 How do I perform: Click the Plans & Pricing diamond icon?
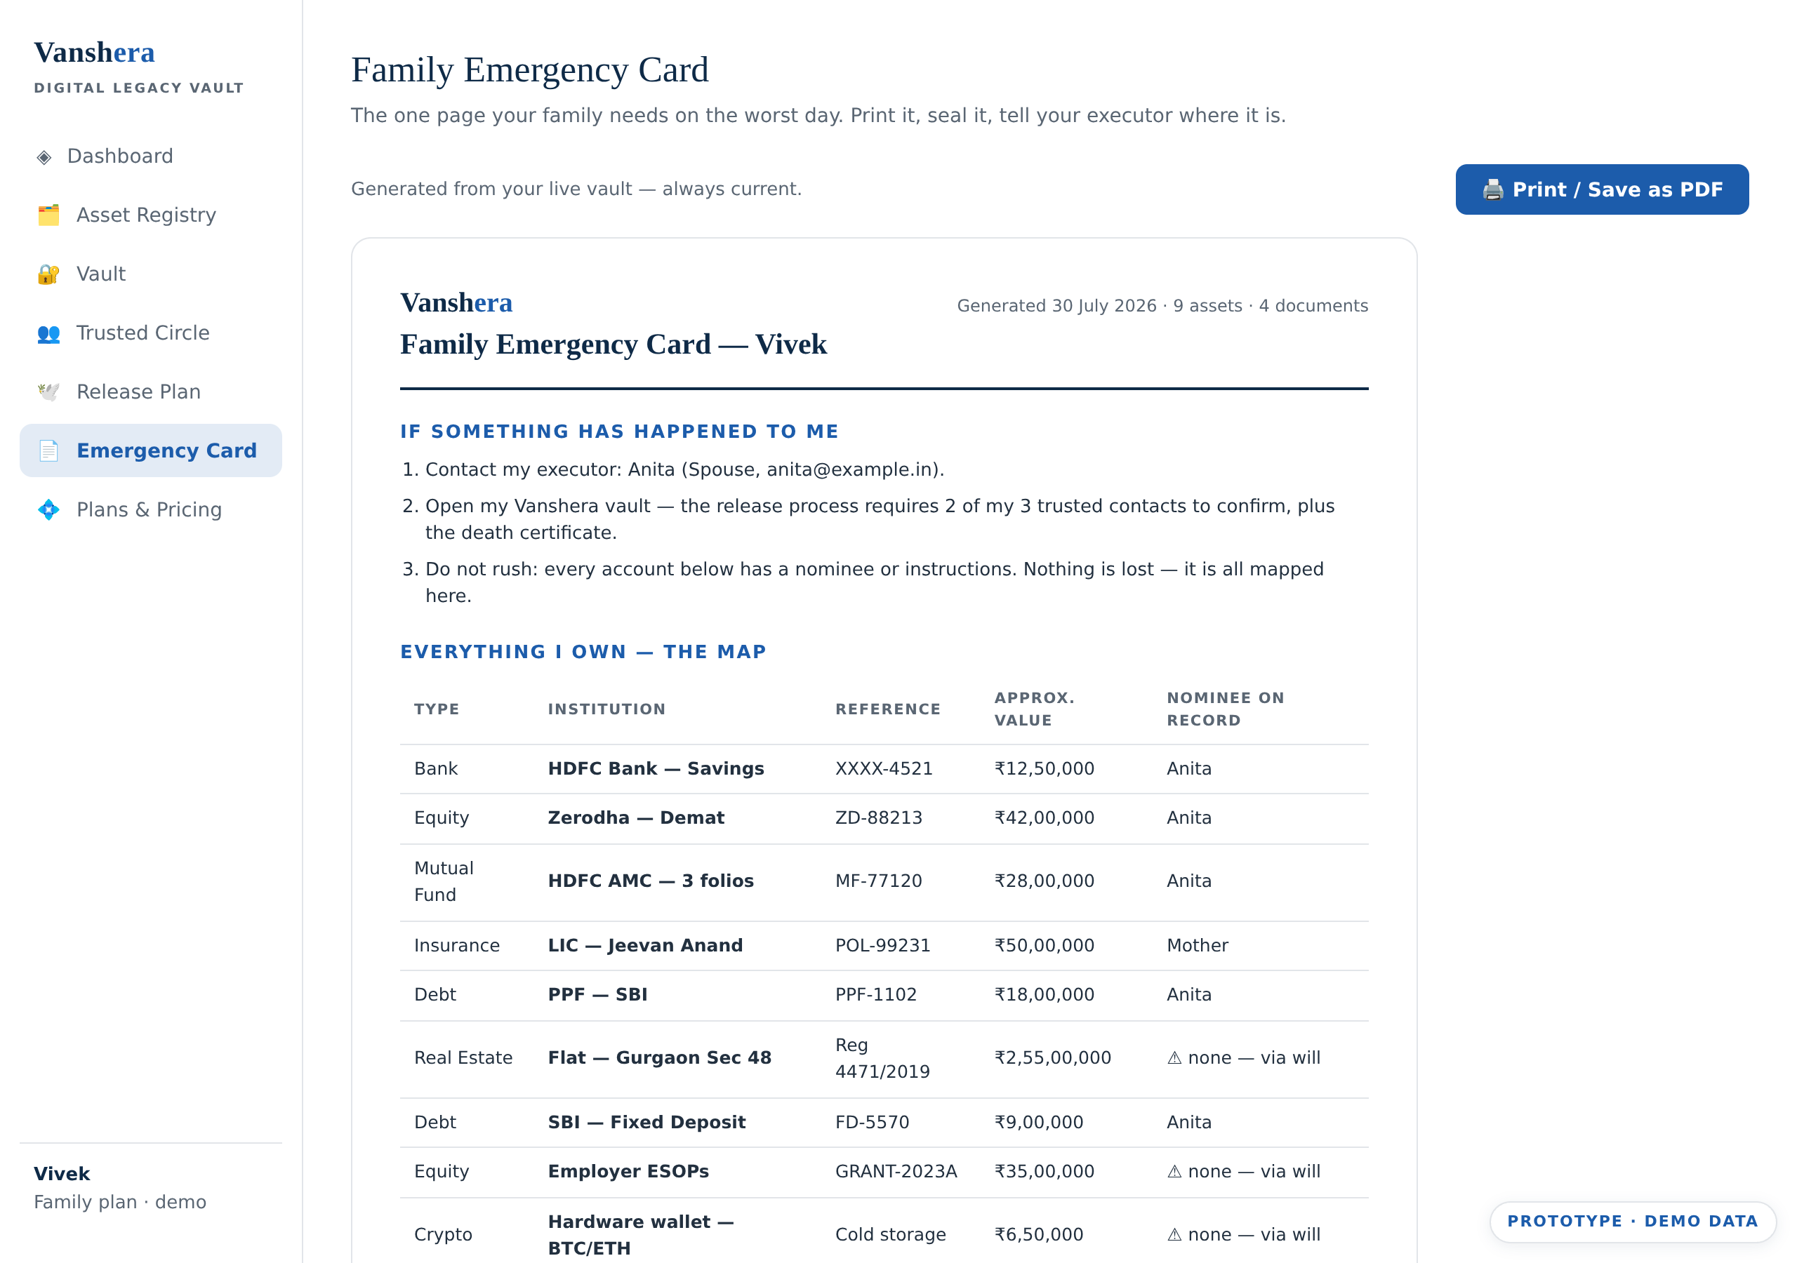48,510
